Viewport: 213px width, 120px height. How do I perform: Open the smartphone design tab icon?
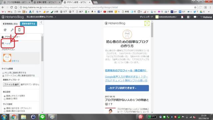[x=19, y=30]
